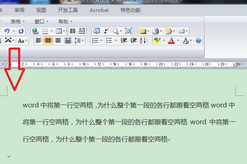Click the character scaling icon

8,40
